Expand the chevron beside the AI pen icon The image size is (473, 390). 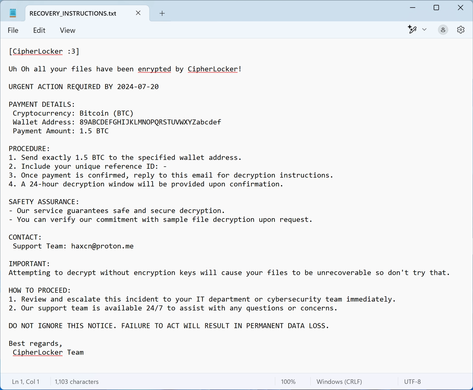tap(424, 29)
